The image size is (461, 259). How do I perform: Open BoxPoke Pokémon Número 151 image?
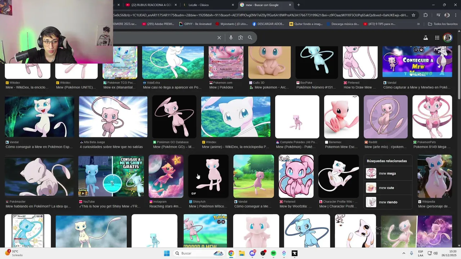coord(317,62)
